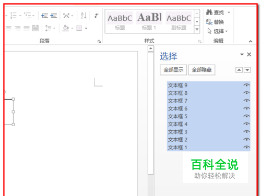Click 全部显示 show all button

[173, 70]
